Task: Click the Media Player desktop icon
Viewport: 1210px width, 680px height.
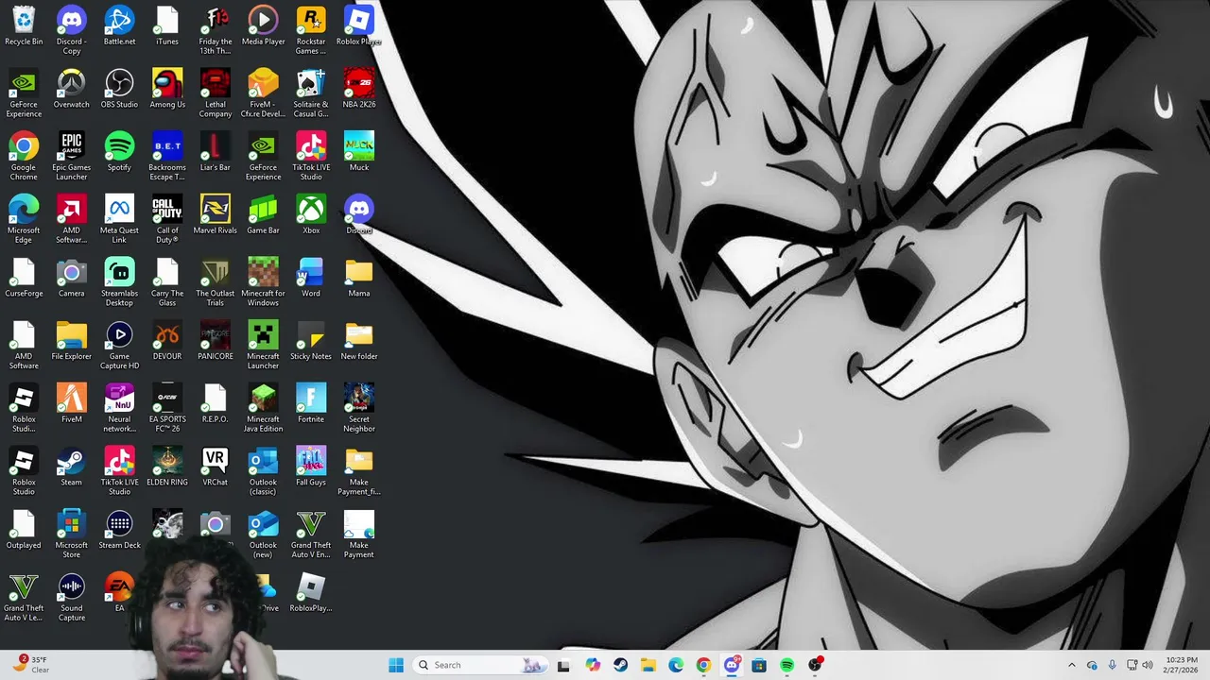Action: (263, 26)
